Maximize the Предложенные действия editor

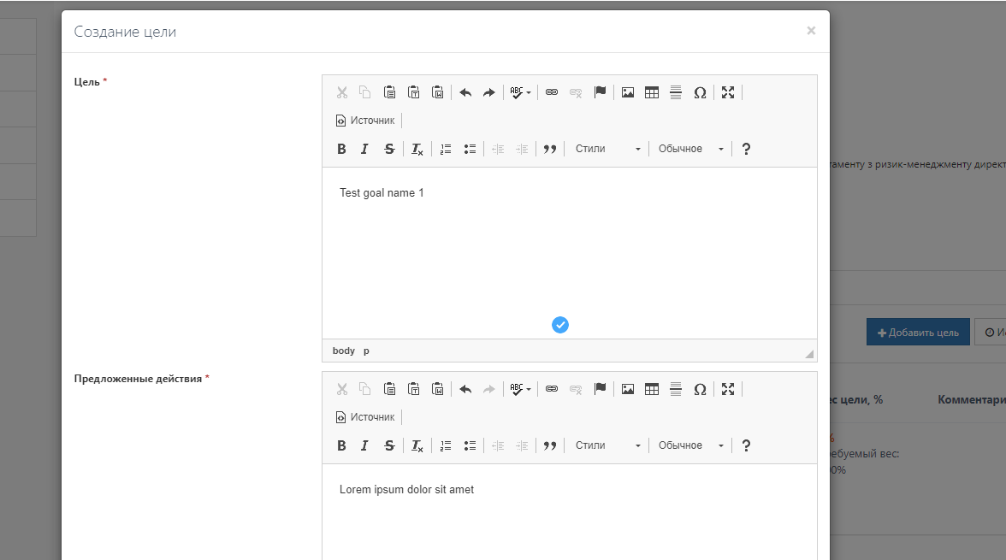(727, 389)
